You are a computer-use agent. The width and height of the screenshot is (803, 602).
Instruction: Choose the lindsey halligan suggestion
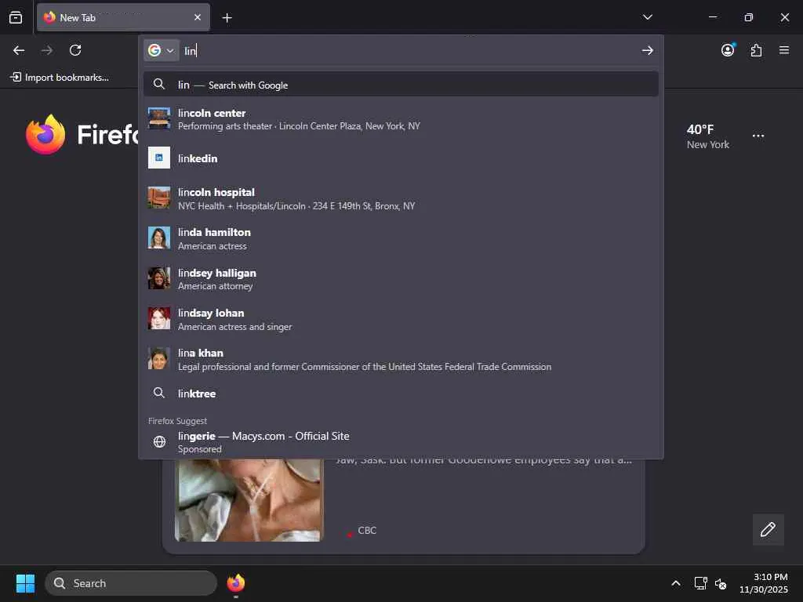[401, 279]
